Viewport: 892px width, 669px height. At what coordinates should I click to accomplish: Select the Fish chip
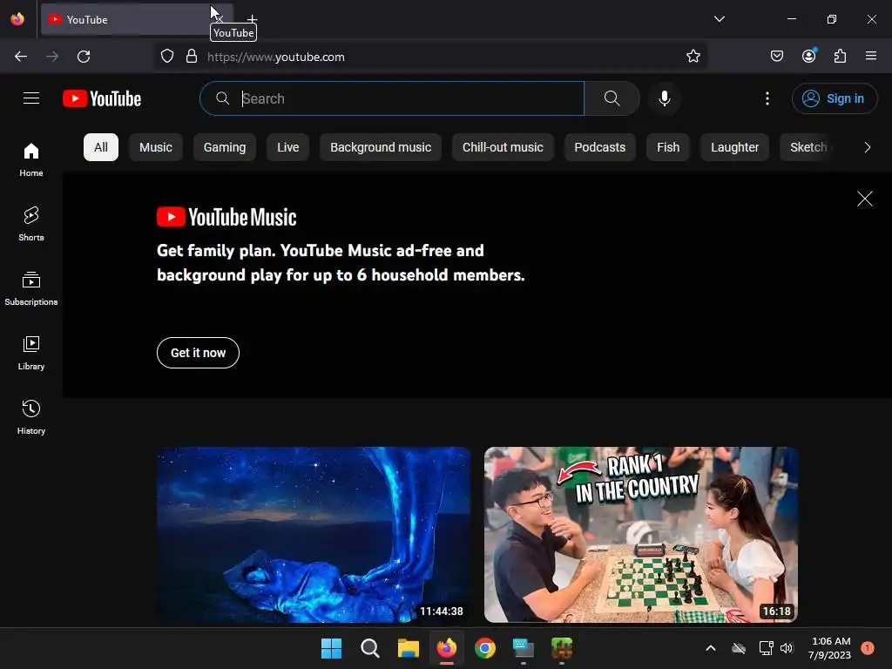pyautogui.click(x=668, y=147)
